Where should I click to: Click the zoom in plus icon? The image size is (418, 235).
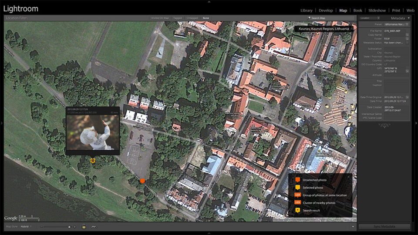tap(74, 227)
